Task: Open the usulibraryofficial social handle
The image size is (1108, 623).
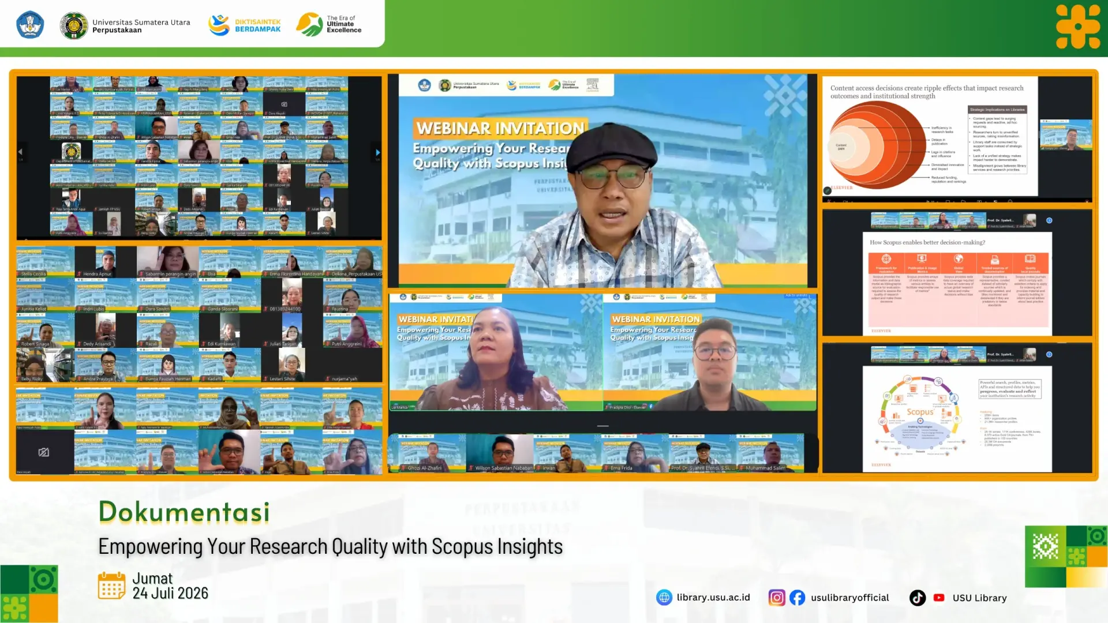Action: [849, 598]
